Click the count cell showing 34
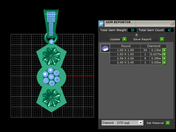The width and height of the screenshot is (176, 132). coord(145,50)
